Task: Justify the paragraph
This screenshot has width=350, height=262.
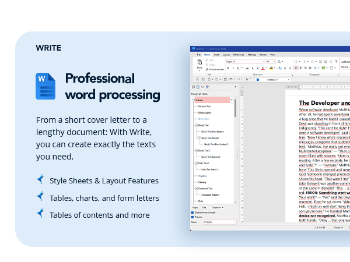Action: 310,68
